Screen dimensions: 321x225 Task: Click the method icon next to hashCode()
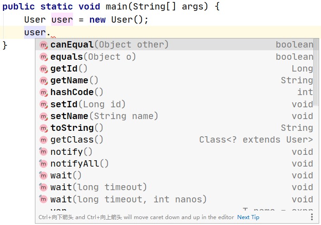[44, 92]
